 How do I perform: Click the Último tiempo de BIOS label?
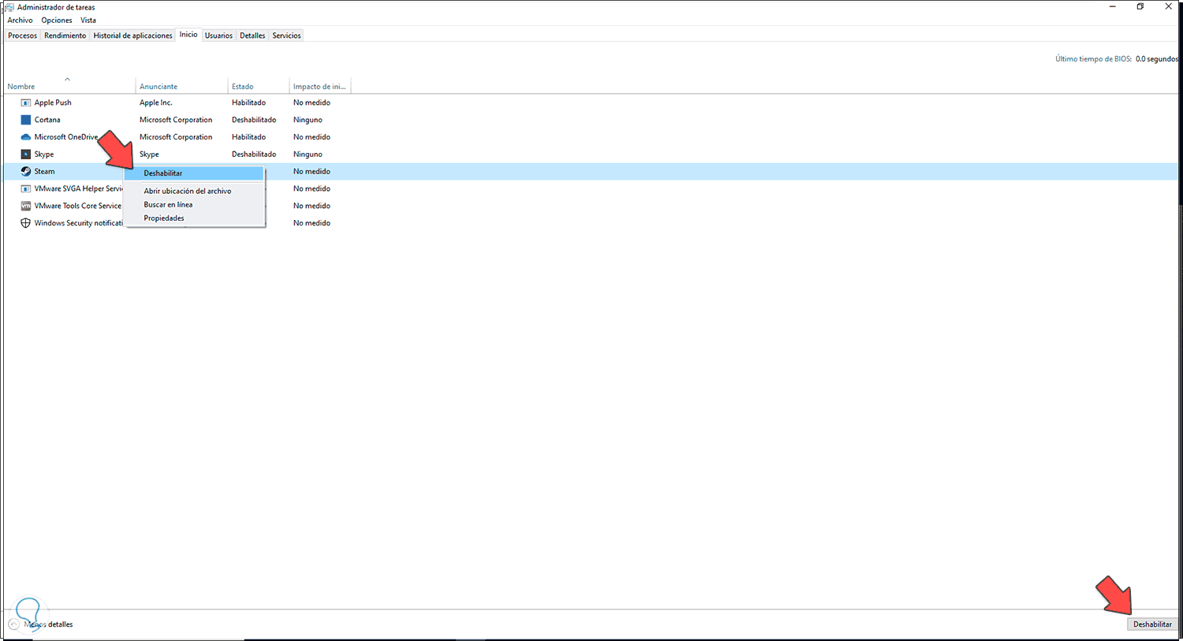(1093, 59)
